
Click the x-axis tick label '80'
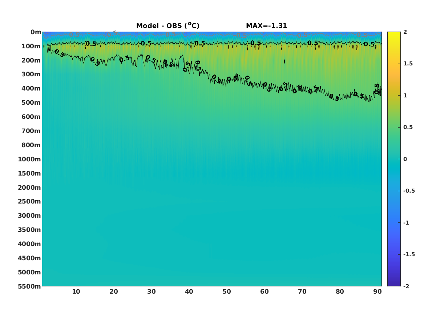tap(340, 291)
